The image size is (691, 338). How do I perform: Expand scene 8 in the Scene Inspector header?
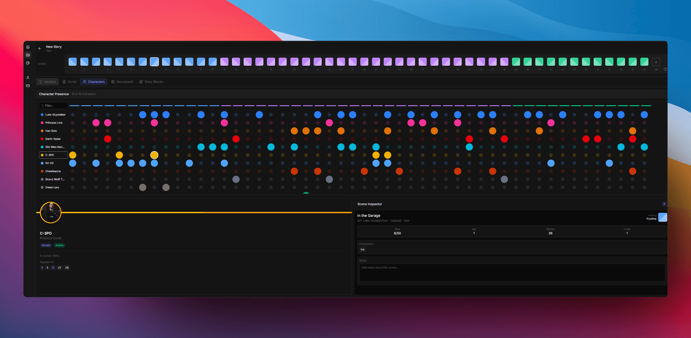pyautogui.click(x=664, y=204)
